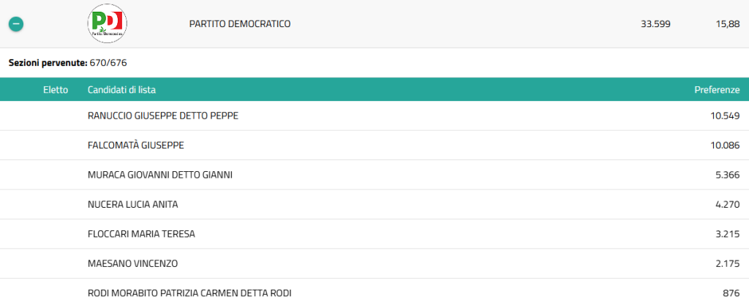Click the 10.549 preference count
This screenshot has height=305, width=749.
[x=725, y=116]
